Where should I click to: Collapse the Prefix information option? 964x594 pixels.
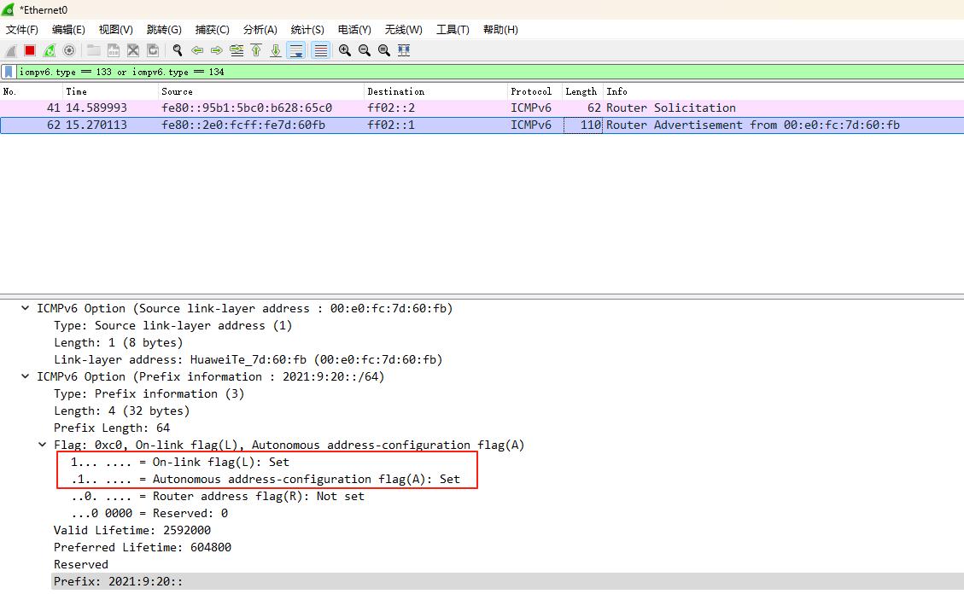tap(26, 376)
